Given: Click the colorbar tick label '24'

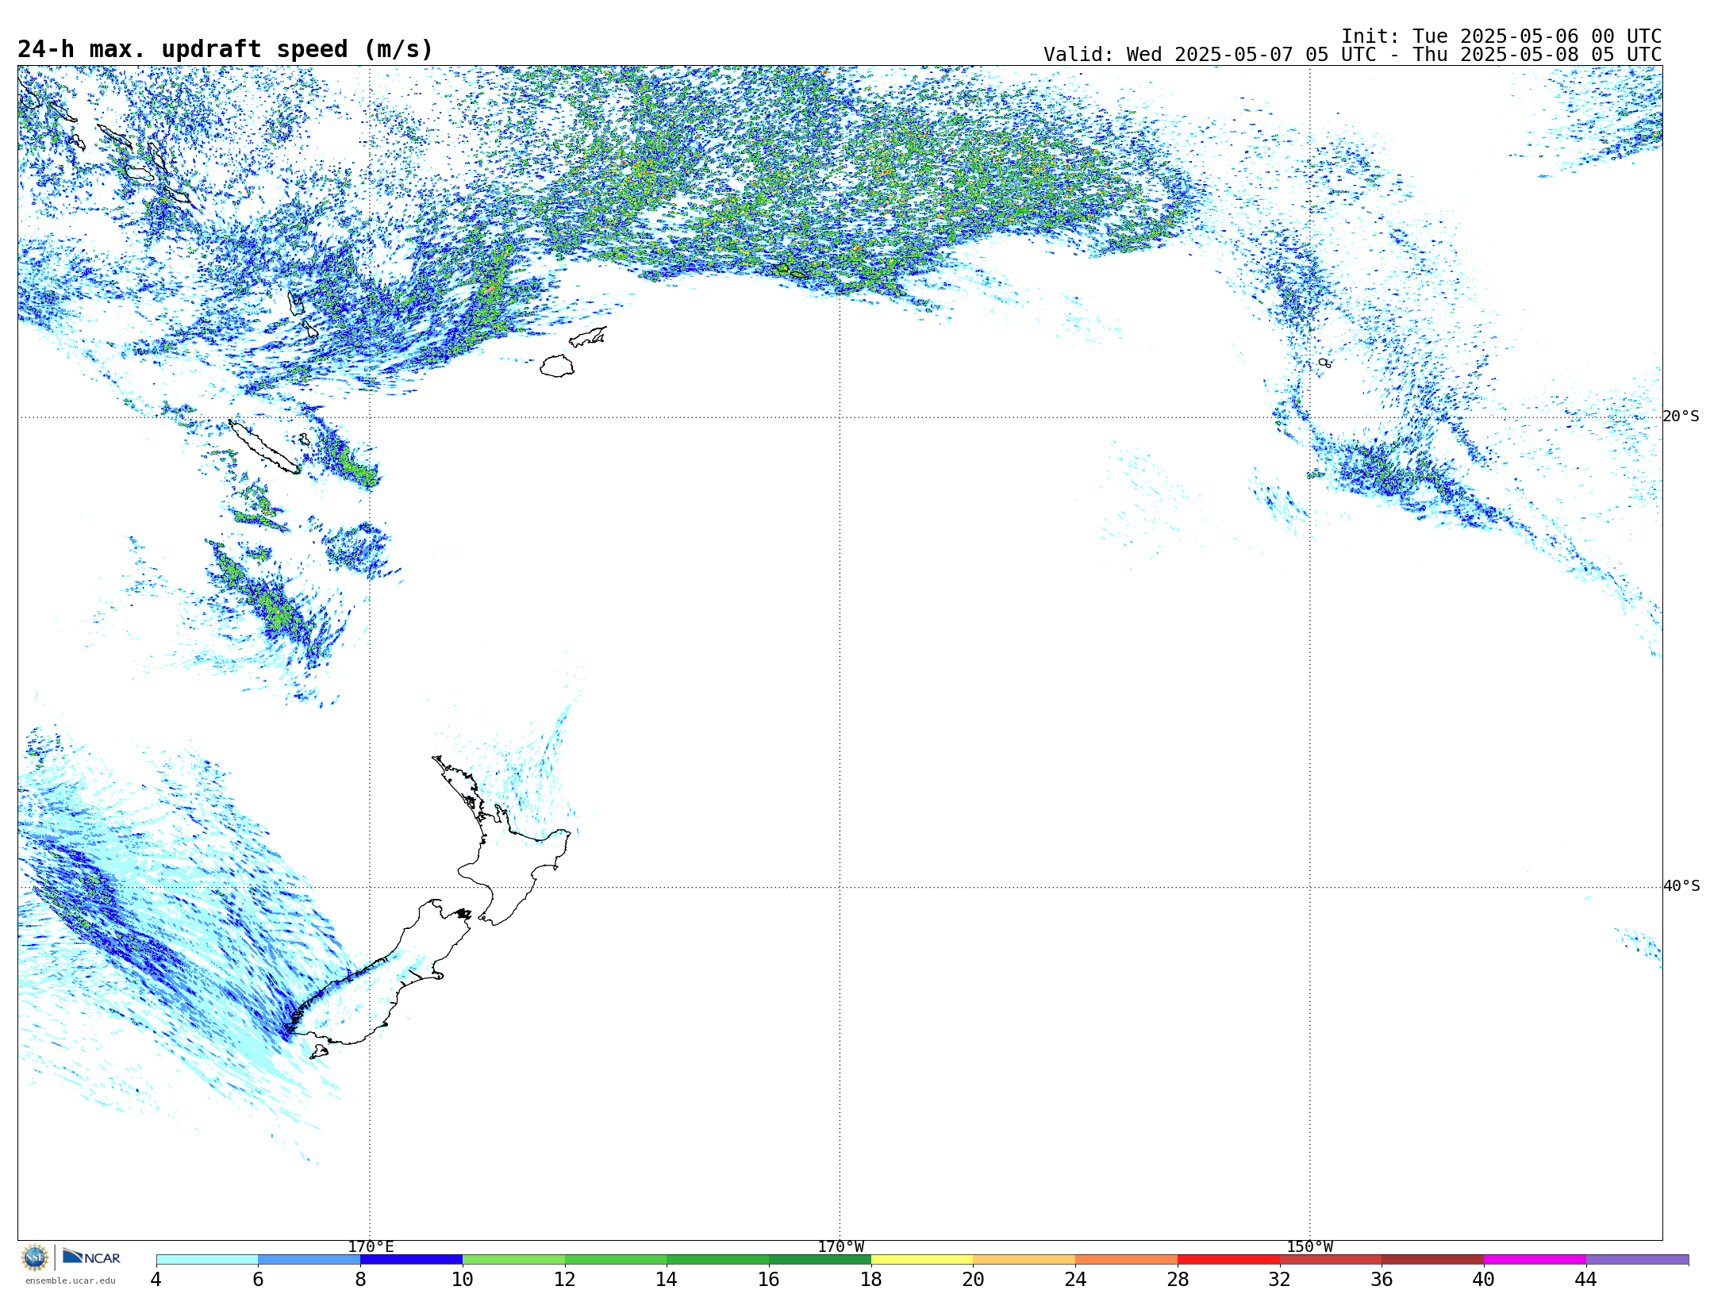Looking at the screenshot, I should tap(1075, 1279).
